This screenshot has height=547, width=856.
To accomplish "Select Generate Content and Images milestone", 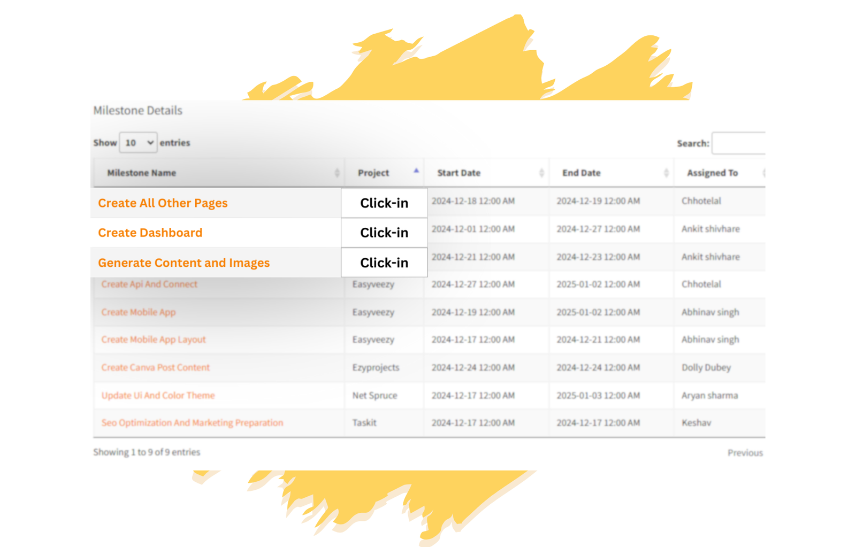I will (x=184, y=263).
